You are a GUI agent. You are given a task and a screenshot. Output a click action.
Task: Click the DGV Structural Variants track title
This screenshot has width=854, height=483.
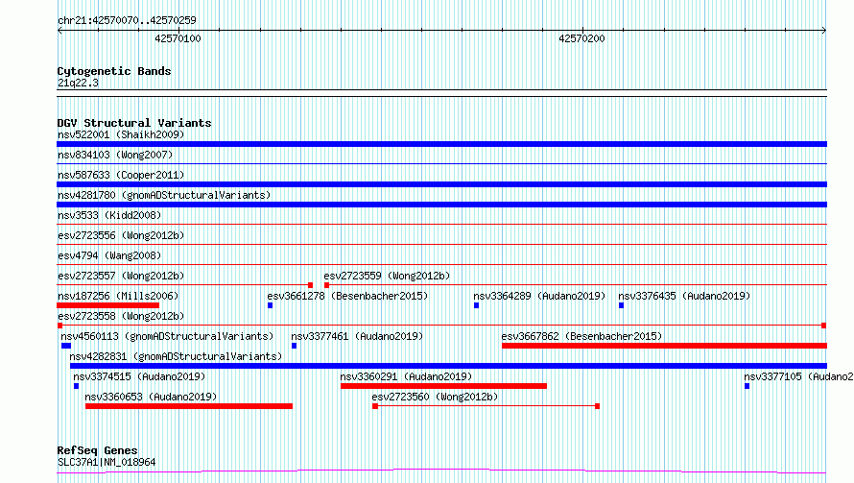tap(134, 123)
